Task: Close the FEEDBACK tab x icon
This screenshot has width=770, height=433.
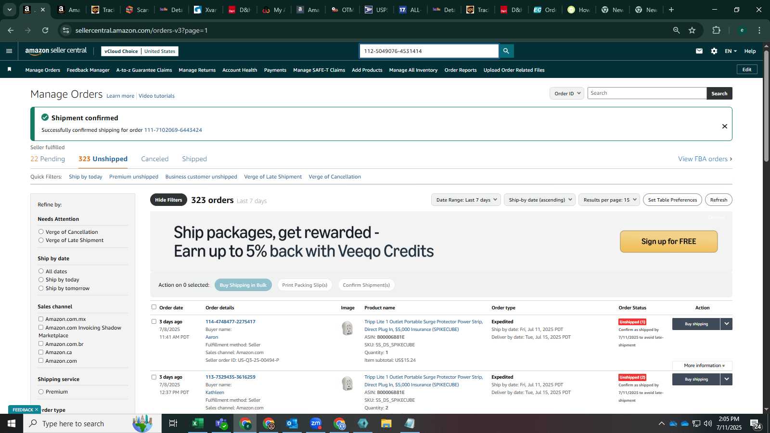Action: click(36, 409)
